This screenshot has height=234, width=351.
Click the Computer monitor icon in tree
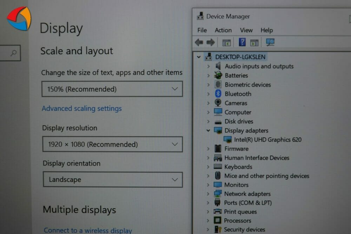pos(218,112)
